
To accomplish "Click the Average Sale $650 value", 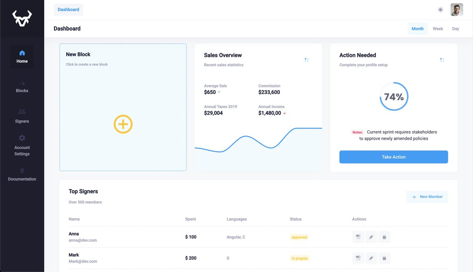I will click(x=210, y=92).
